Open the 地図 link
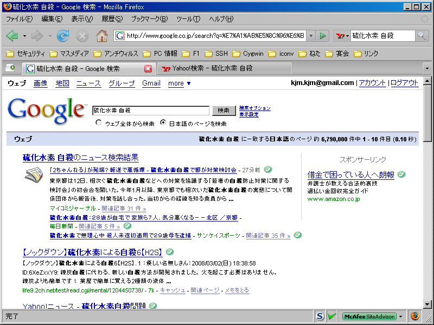Viewport: 434px width, 325px height. coord(62,83)
